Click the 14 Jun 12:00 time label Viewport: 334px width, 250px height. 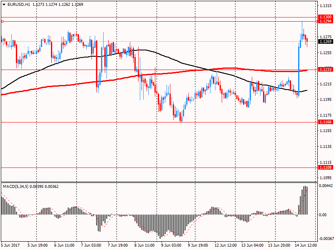coord(306,245)
